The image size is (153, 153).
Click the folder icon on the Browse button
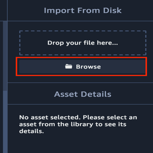coord(69,66)
